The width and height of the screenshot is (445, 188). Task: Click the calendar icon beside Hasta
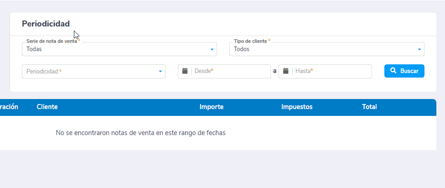click(285, 71)
